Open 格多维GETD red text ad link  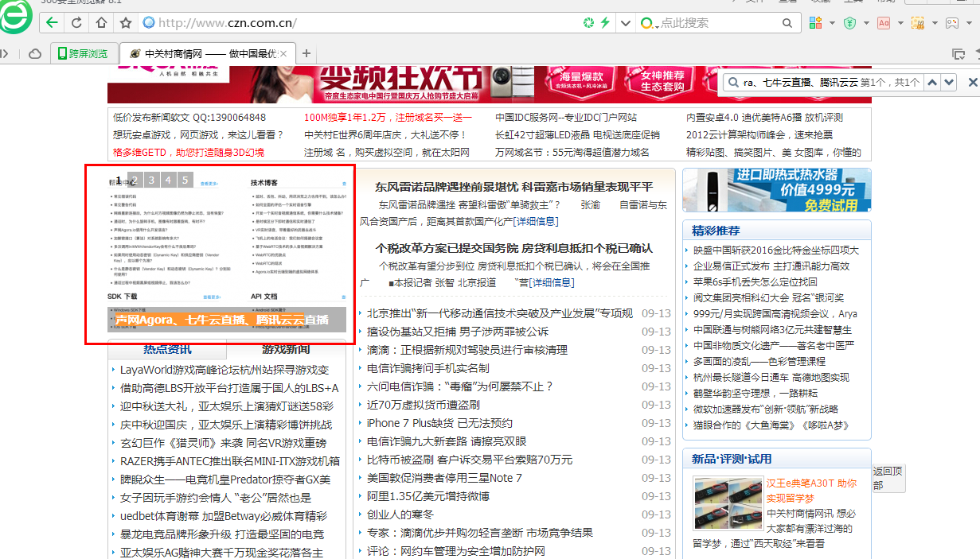(189, 152)
